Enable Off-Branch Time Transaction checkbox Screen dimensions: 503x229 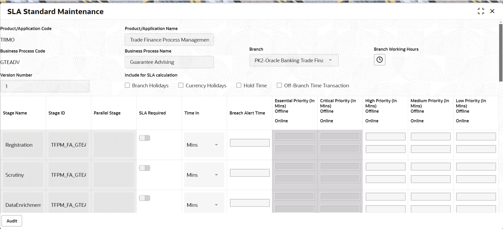279,85
